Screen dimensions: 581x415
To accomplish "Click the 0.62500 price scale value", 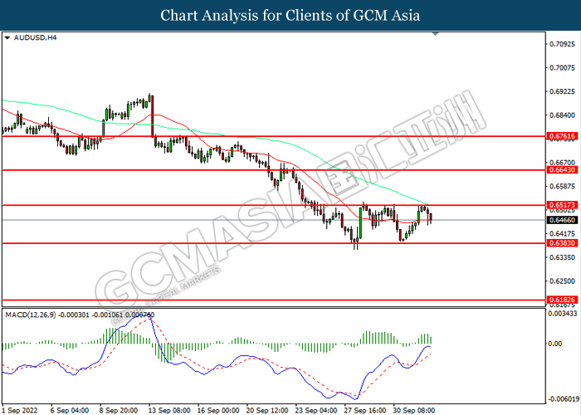I will tap(562, 281).
